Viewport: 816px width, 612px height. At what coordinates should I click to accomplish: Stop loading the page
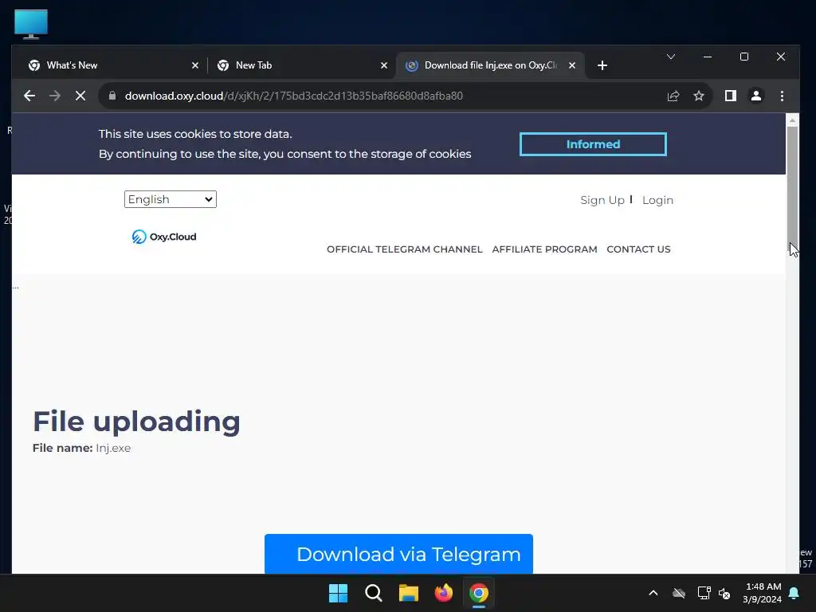pos(80,96)
